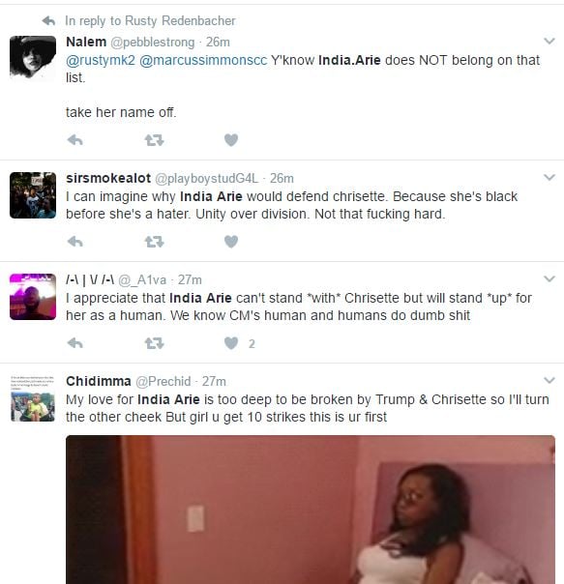Toggle like on @_A1va's tweet with 2 likes
Screen dimensions: 564x584
click(231, 343)
